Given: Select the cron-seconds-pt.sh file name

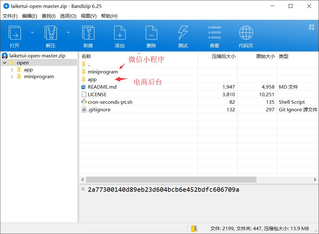Looking at the screenshot, I should (x=110, y=102).
